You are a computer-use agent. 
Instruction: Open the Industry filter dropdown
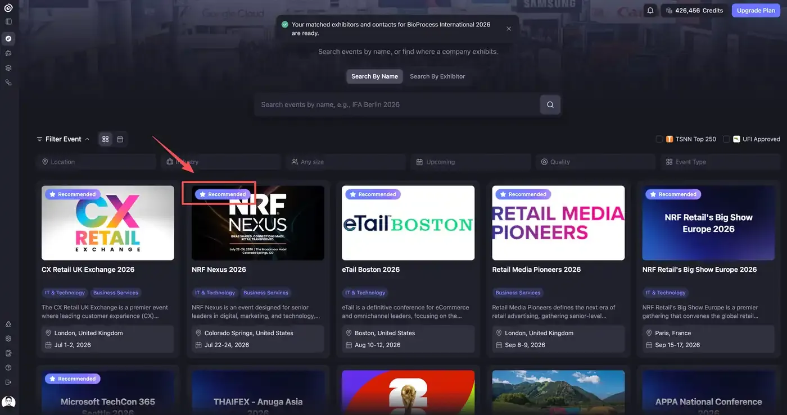(221, 162)
